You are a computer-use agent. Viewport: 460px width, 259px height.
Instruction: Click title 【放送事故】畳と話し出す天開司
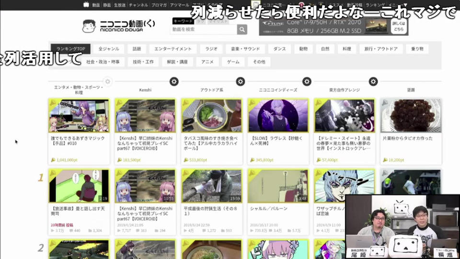click(78, 211)
